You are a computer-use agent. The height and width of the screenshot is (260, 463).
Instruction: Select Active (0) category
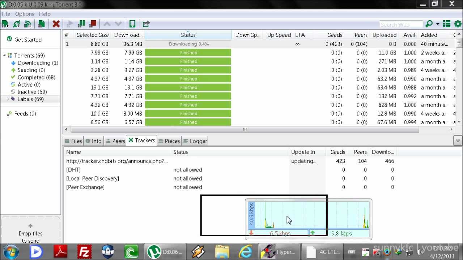pos(29,84)
